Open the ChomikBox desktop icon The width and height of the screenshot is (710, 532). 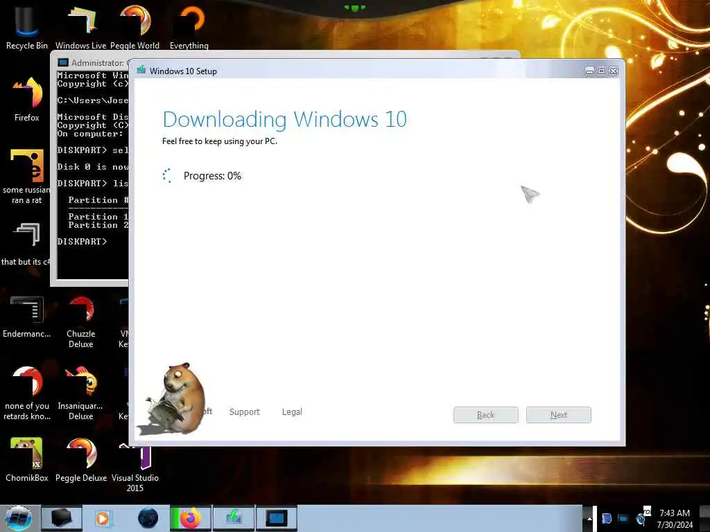[x=27, y=460]
